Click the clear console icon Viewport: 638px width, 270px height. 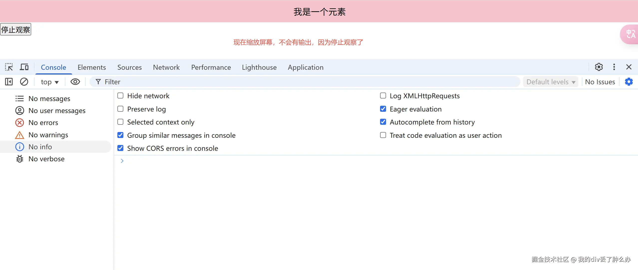click(24, 82)
